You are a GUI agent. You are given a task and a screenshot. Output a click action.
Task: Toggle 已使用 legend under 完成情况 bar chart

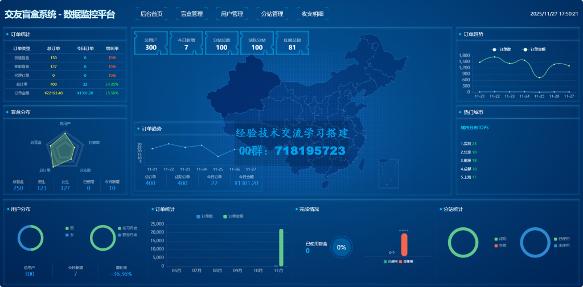(x=391, y=262)
